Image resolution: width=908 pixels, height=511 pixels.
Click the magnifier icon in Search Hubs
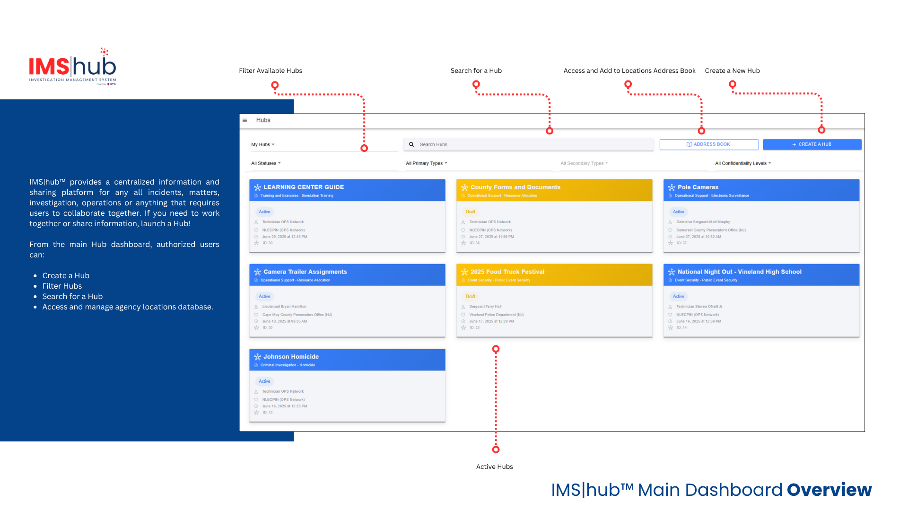[x=411, y=145]
